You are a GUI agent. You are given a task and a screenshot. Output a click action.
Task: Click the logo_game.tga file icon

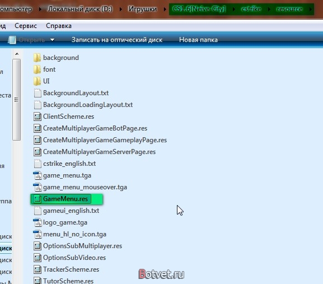pos(38,222)
